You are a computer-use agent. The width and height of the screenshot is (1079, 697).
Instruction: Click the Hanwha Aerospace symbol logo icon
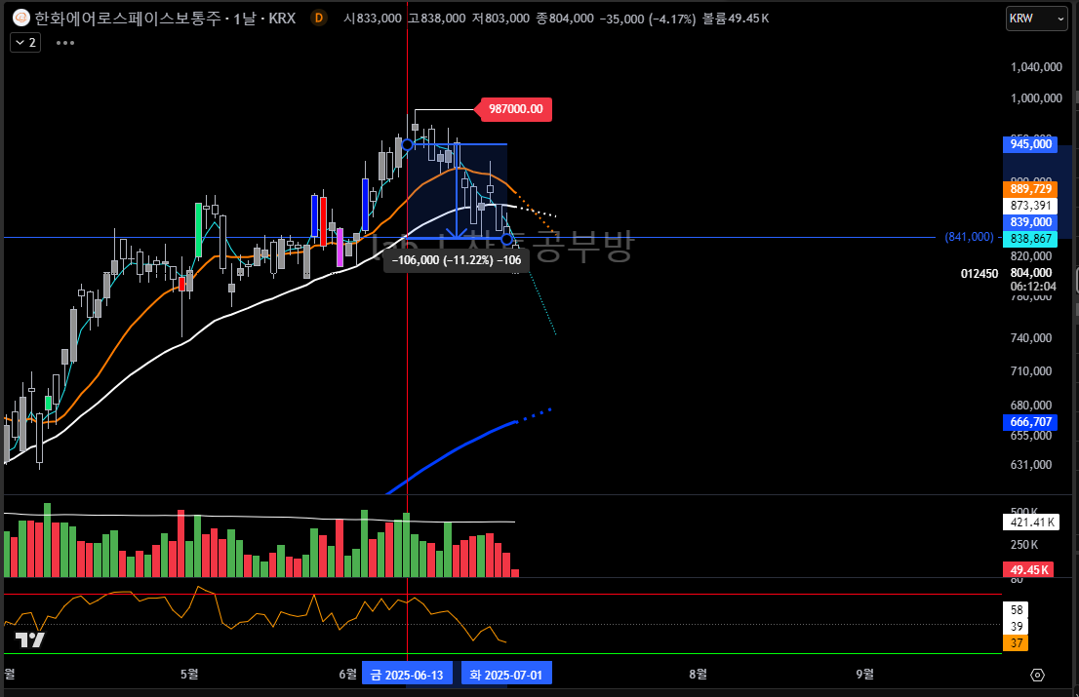click(x=21, y=18)
